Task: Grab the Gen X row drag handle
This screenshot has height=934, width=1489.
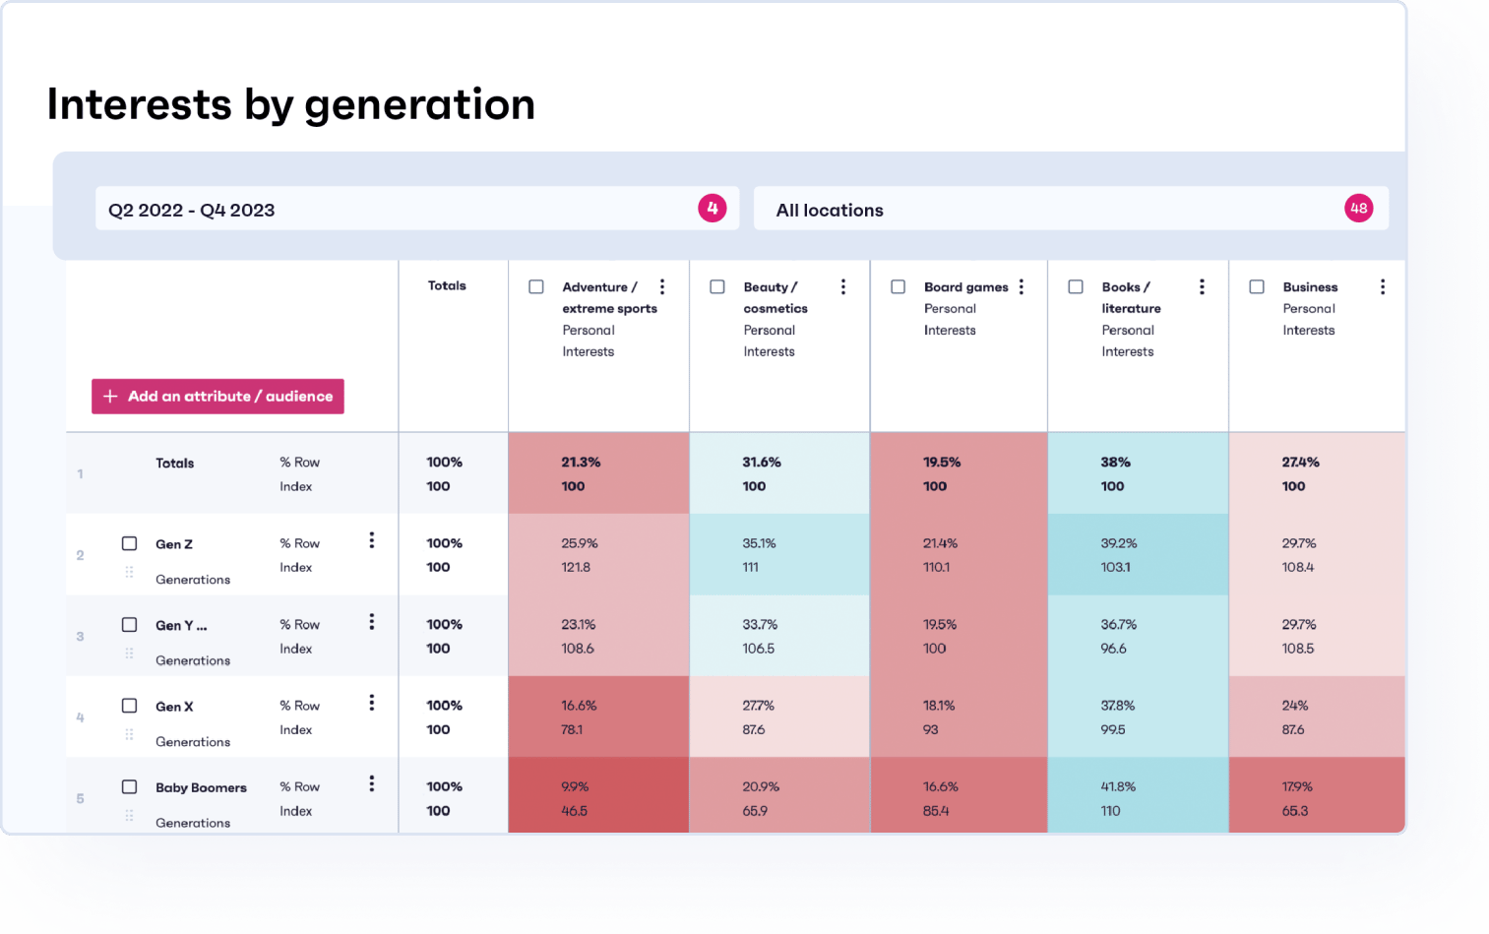Action: 129,733
